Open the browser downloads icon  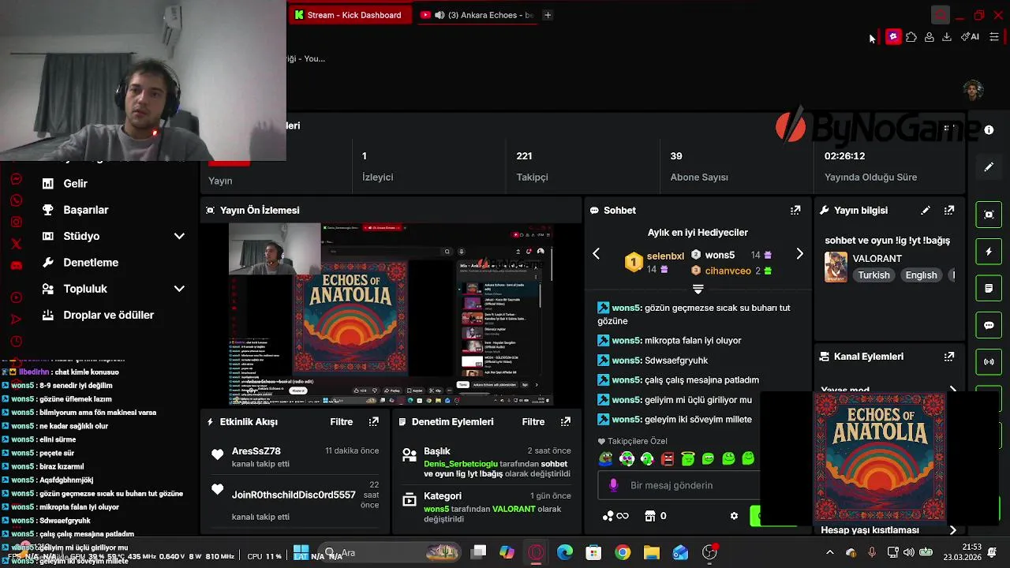[947, 37]
